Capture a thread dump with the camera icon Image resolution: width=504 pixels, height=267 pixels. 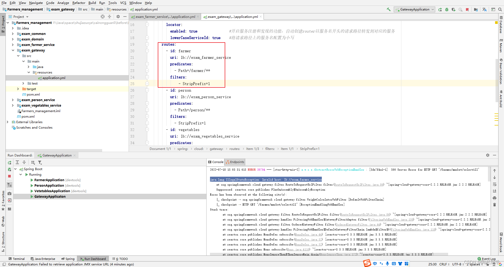9,193
